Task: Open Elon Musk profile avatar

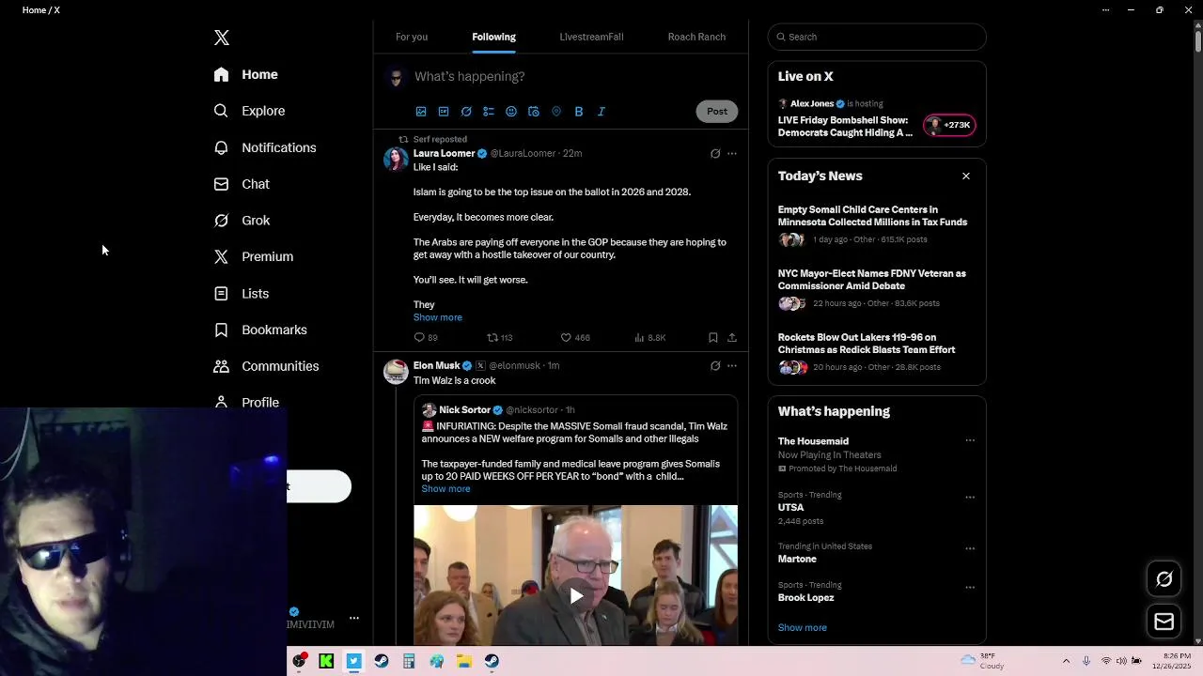Action: point(396,372)
